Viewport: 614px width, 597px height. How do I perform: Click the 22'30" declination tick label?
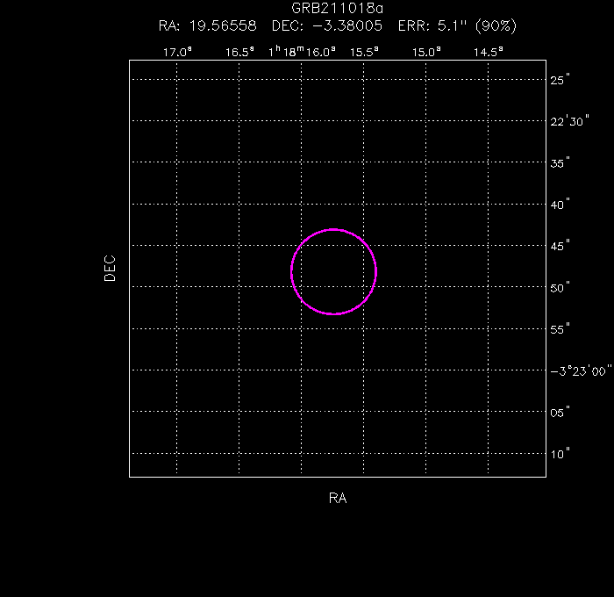pyautogui.click(x=570, y=121)
